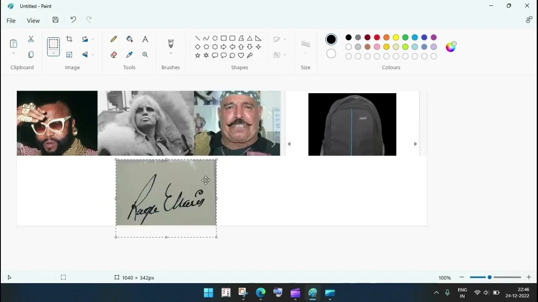This screenshot has height=302, width=538.
Task: Open the Windows Start menu
Action: (208, 292)
